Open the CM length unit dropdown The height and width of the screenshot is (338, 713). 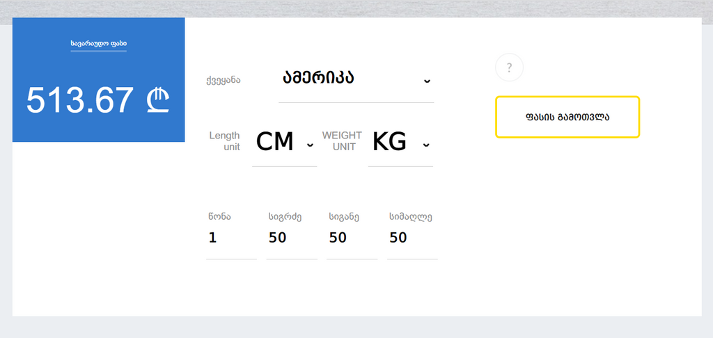click(285, 142)
